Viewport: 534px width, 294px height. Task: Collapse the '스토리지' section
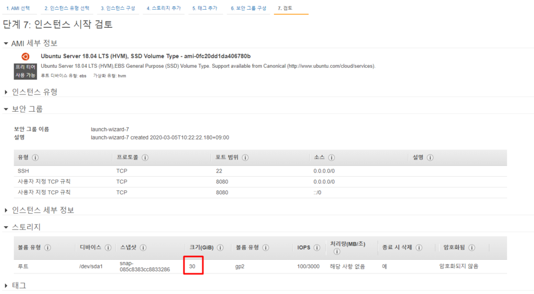coord(6,227)
